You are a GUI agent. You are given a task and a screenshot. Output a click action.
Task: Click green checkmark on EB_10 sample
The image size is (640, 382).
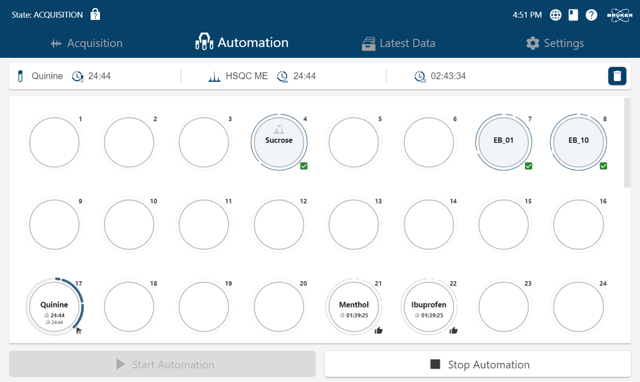[603, 166]
